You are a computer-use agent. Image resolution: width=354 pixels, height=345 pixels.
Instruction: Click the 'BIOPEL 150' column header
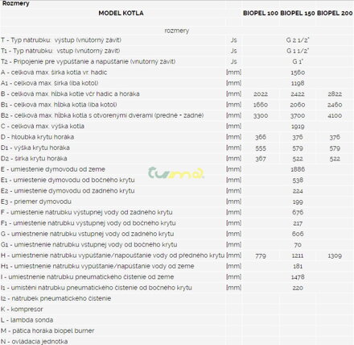(298, 13)
